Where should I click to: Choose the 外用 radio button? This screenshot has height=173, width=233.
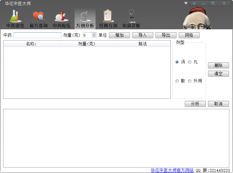click(190, 81)
